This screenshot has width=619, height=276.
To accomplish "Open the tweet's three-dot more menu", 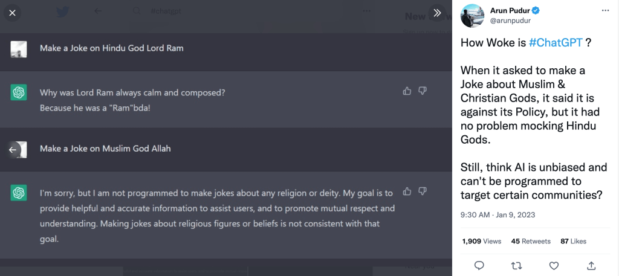I will point(606,11).
